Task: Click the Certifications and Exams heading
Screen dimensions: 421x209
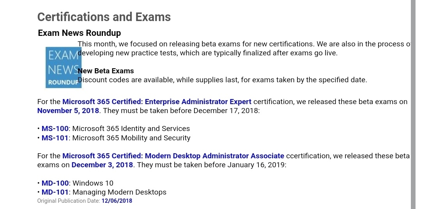Action: coord(104,17)
